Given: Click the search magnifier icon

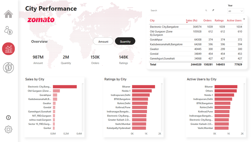Looking at the screenshot, I should pyautogui.click(x=206, y=10).
